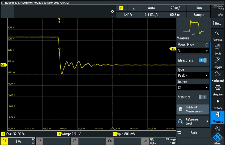Click the 1 V/ vertical scale readout
The width and height of the screenshot is (225, 145).
click(18, 141)
